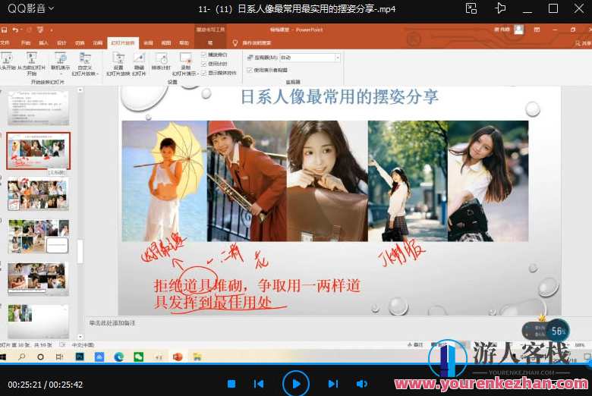Screen dimensions: 592x396
Task: Click the mini-mode window icon in title bar
Action: tap(471, 8)
